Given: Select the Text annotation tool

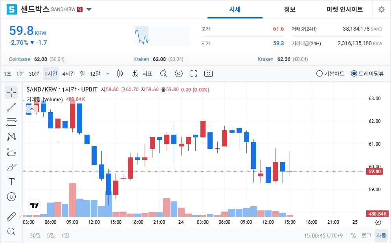Looking at the screenshot, I should pyautogui.click(x=11, y=182).
